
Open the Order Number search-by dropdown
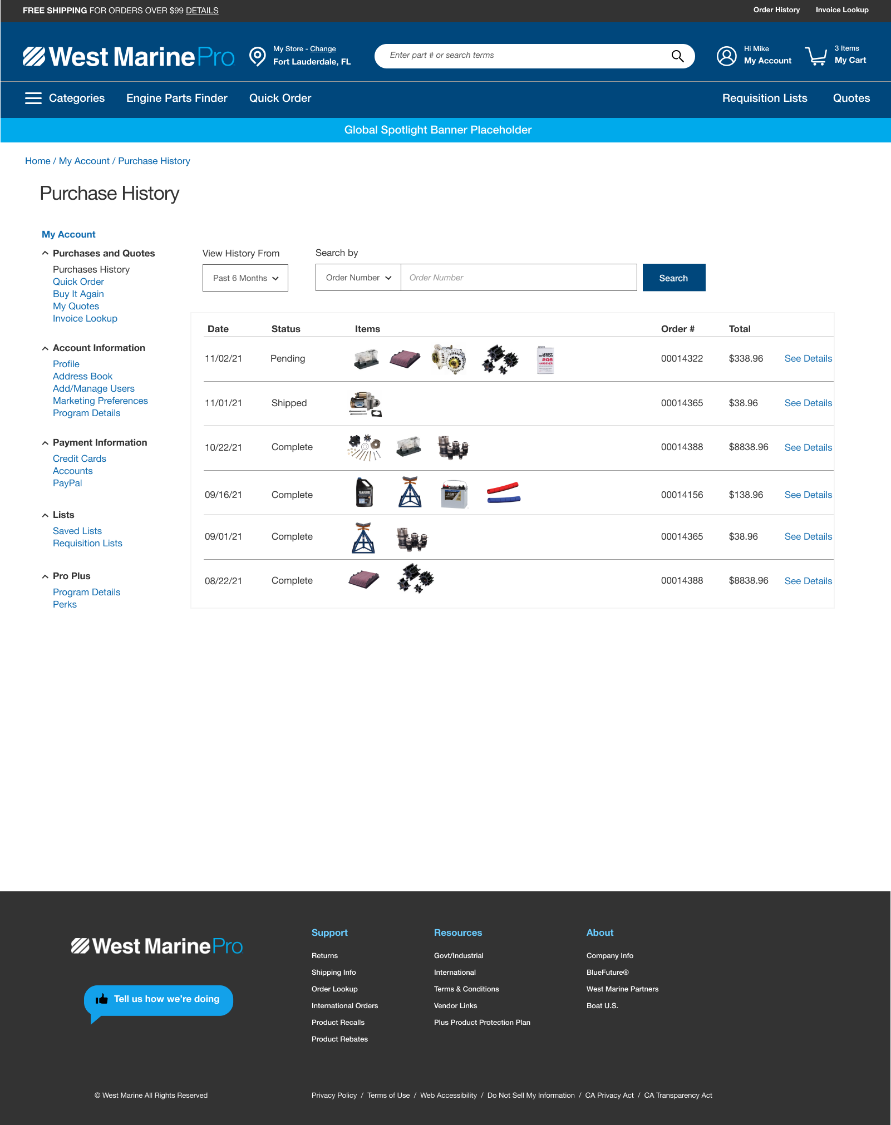pyautogui.click(x=358, y=278)
